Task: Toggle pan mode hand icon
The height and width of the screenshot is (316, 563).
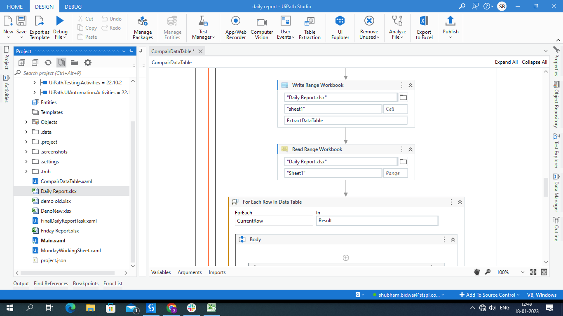Action: pos(477,272)
